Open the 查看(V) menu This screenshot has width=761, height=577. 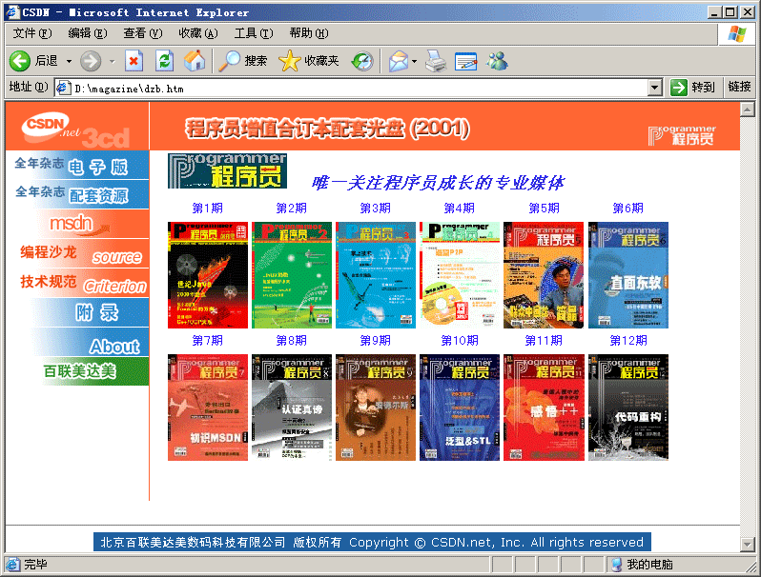click(143, 33)
